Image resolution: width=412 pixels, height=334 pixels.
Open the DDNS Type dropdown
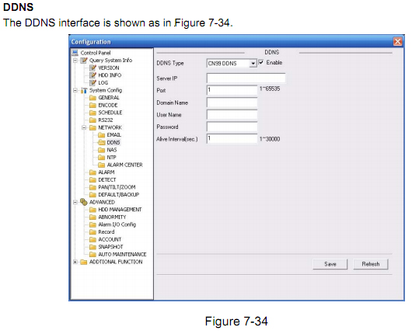point(253,63)
